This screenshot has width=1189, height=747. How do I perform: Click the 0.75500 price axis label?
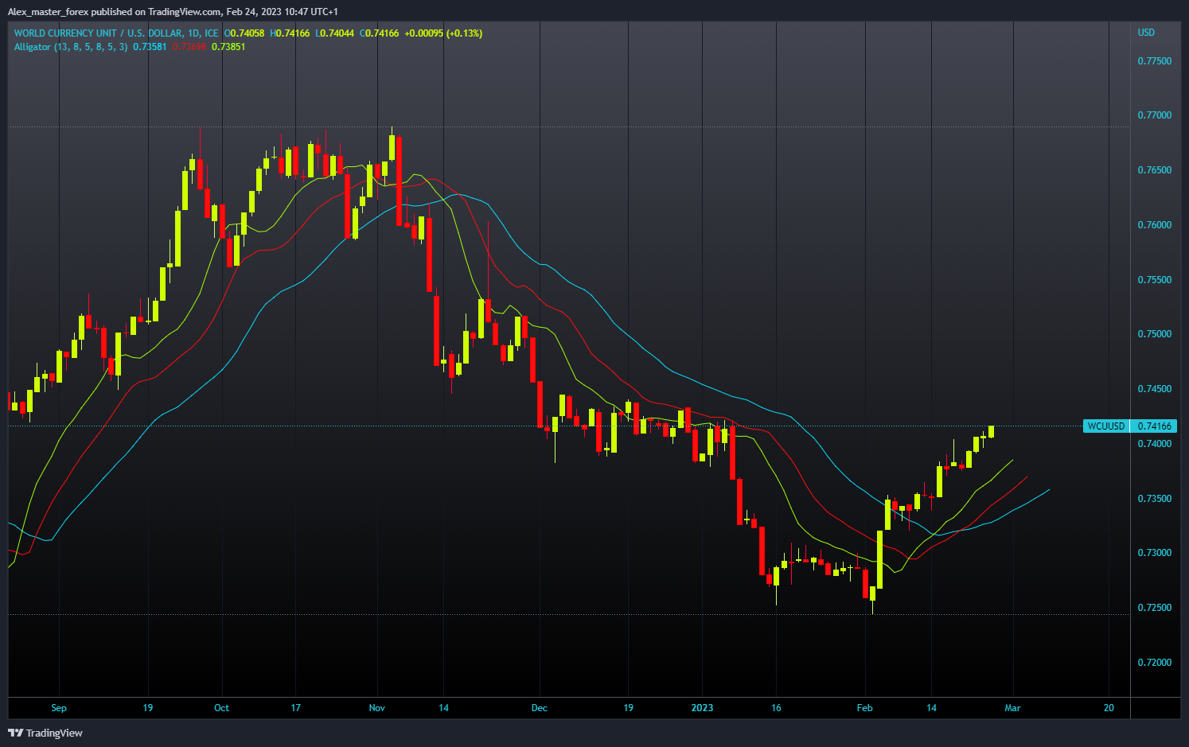pyautogui.click(x=1154, y=280)
